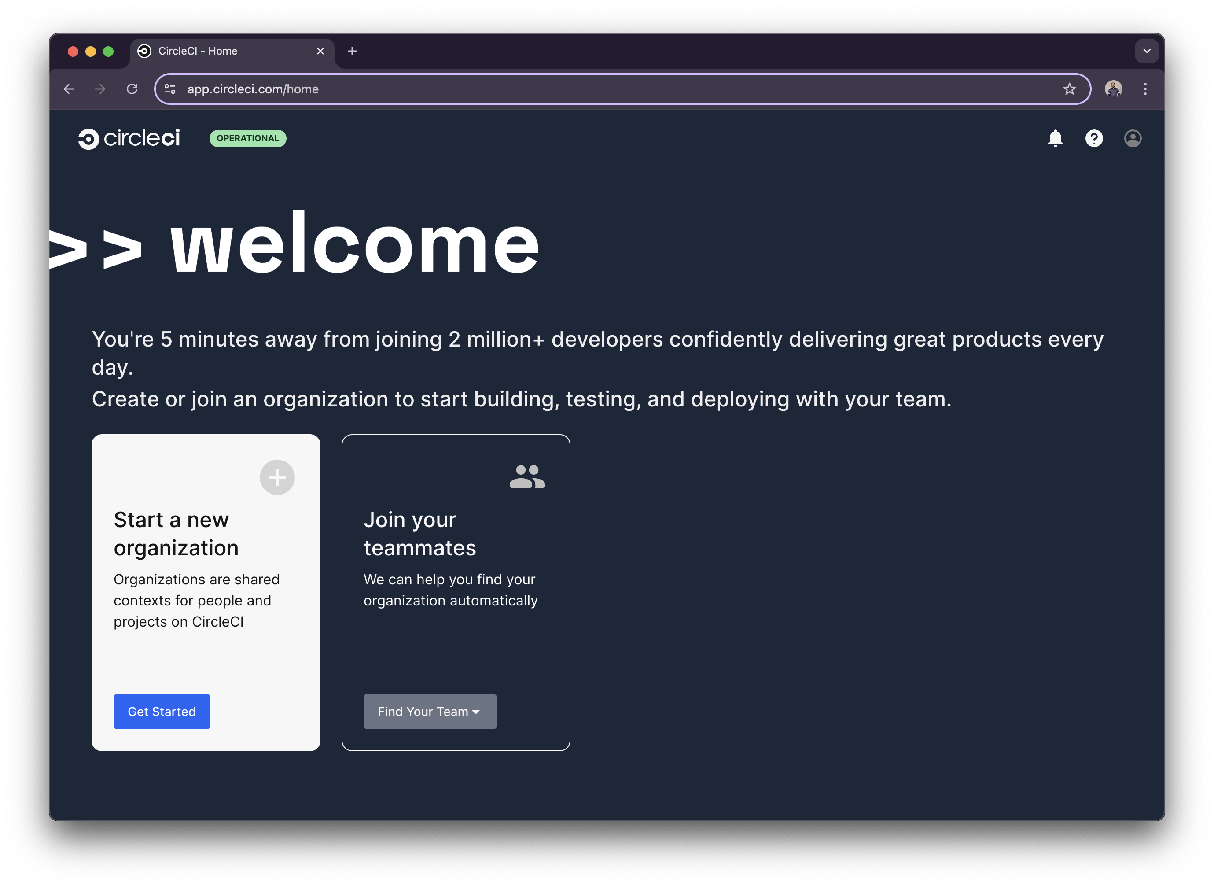1214x886 pixels.
Task: Open the browser three-dot menu
Action: click(x=1146, y=89)
